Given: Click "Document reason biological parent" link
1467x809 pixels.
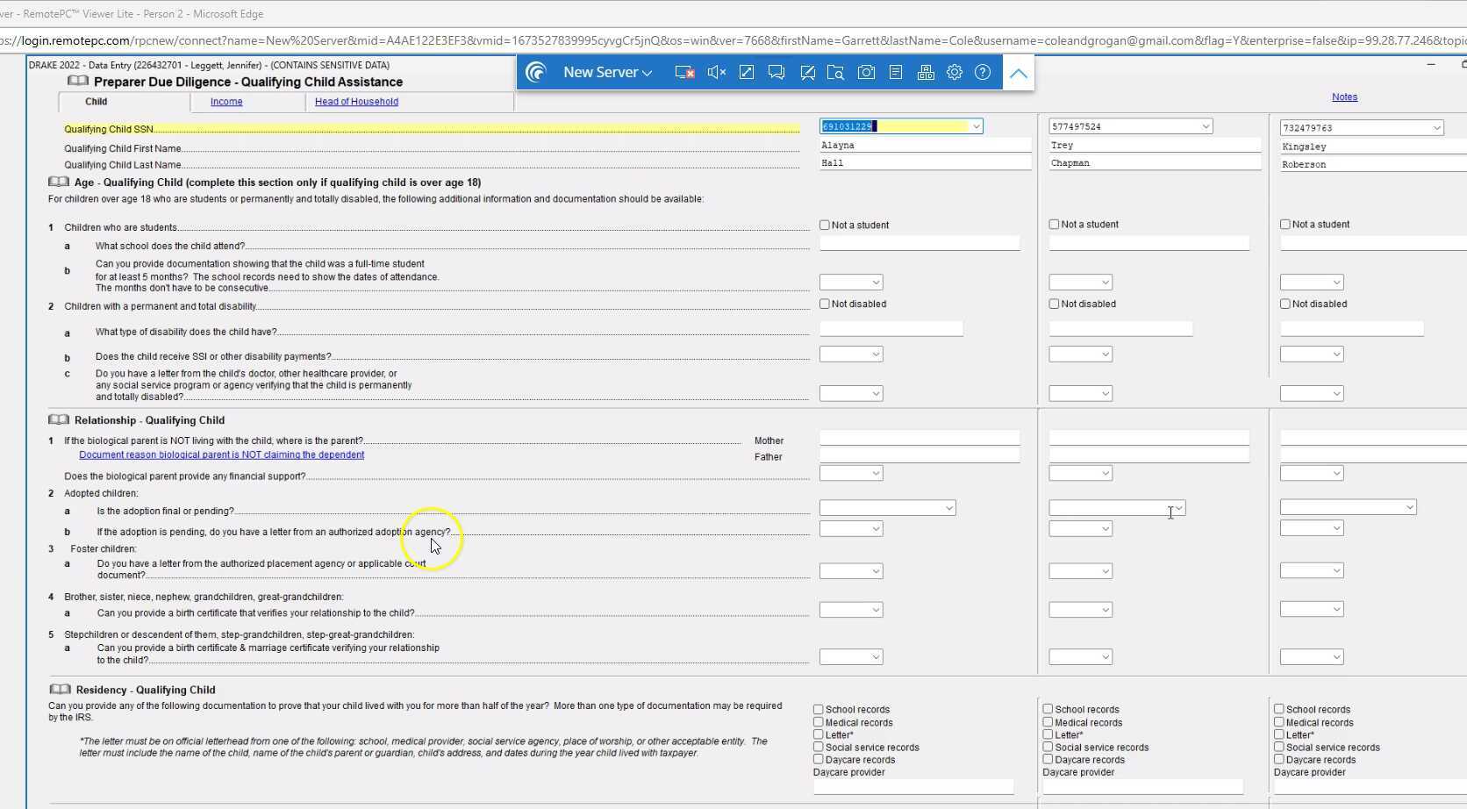Looking at the screenshot, I should coord(221,455).
